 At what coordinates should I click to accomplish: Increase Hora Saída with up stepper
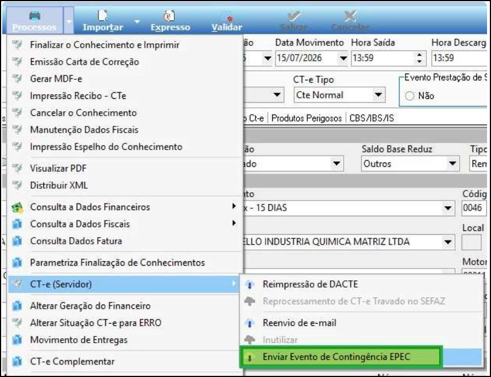pyautogui.click(x=420, y=54)
